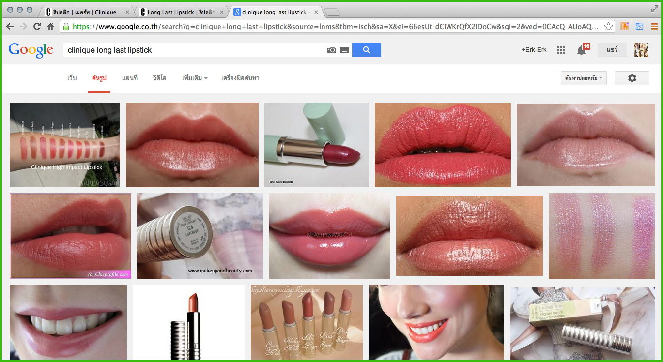Switch to the 'Long Last Lipstick' tab

pos(181,12)
